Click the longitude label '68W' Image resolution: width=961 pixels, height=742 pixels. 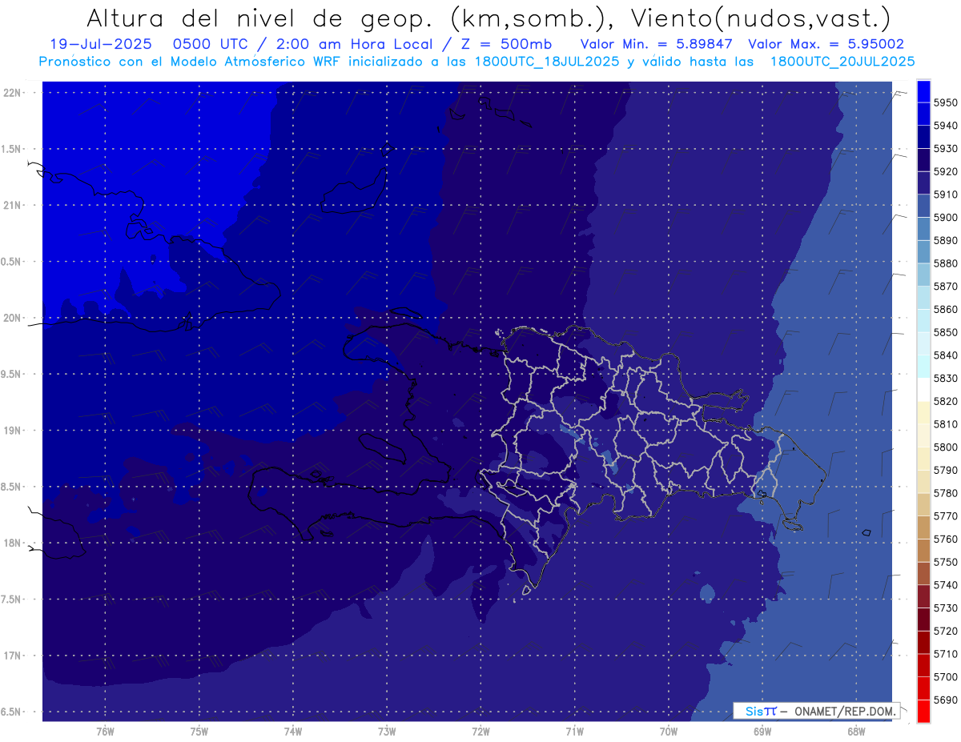(856, 731)
